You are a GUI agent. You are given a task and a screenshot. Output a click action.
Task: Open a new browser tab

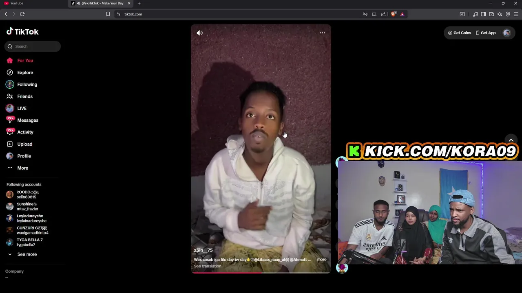(x=139, y=3)
